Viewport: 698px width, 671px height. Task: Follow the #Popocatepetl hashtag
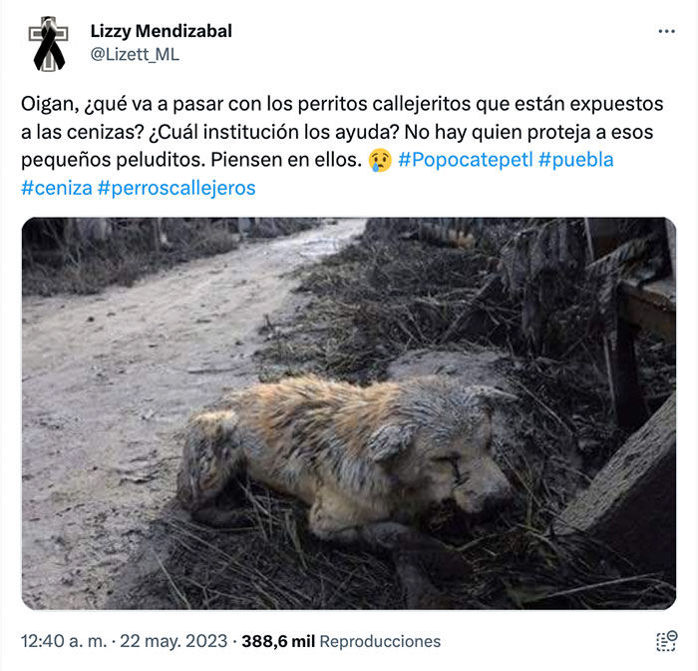tap(466, 160)
